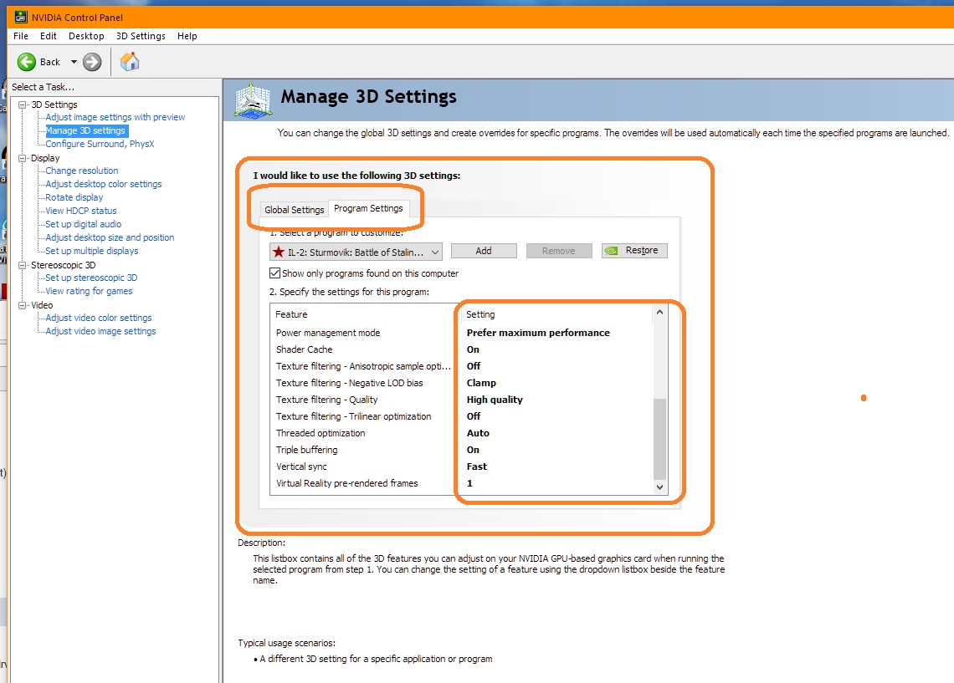
Task: Open the File menu
Action: [x=21, y=36]
